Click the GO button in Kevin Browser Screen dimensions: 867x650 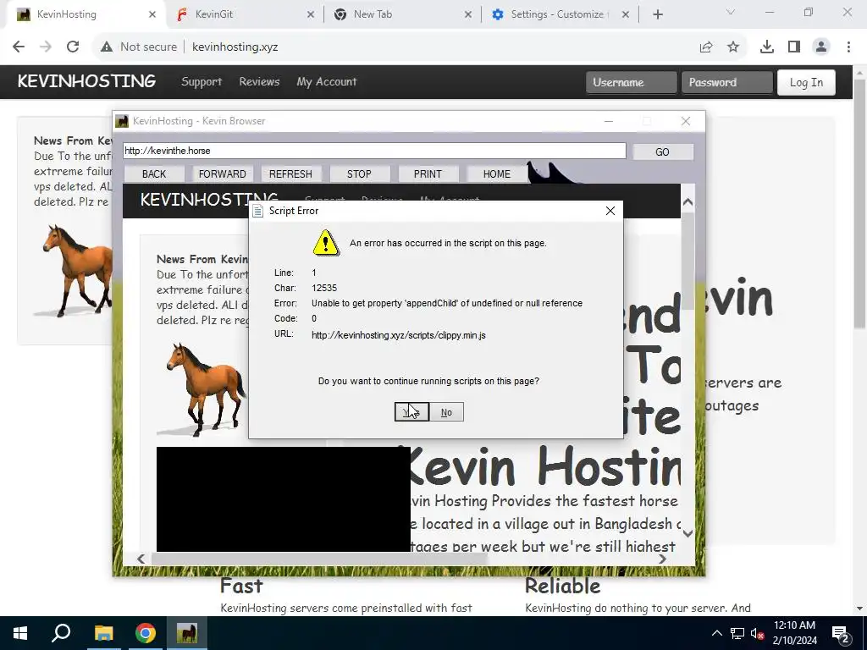(662, 152)
